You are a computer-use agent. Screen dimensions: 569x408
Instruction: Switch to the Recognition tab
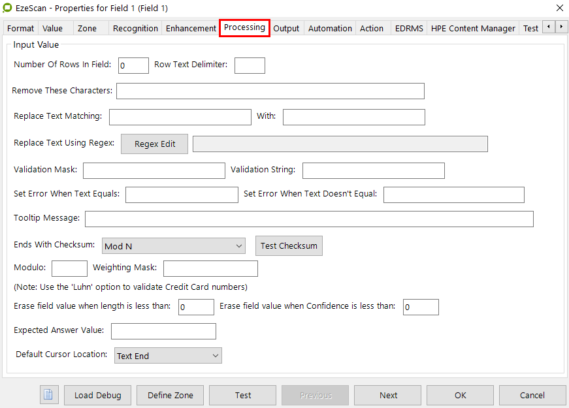135,28
